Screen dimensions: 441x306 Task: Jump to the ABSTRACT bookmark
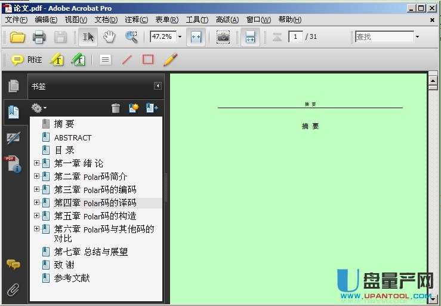[x=73, y=137]
